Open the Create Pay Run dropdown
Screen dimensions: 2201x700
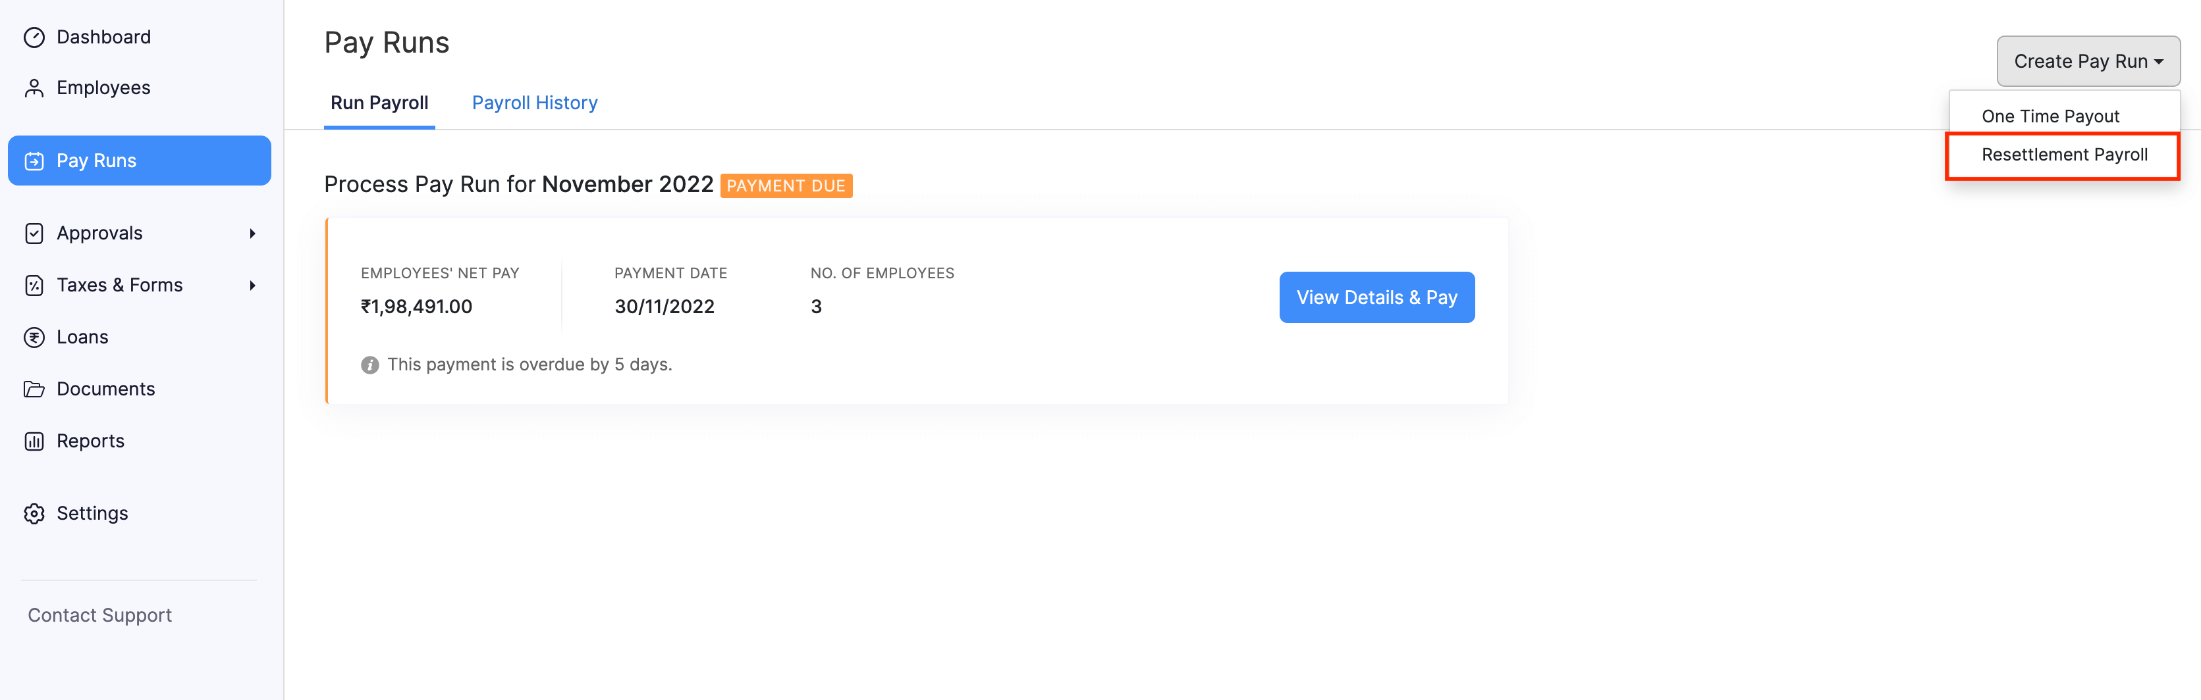coord(2087,61)
